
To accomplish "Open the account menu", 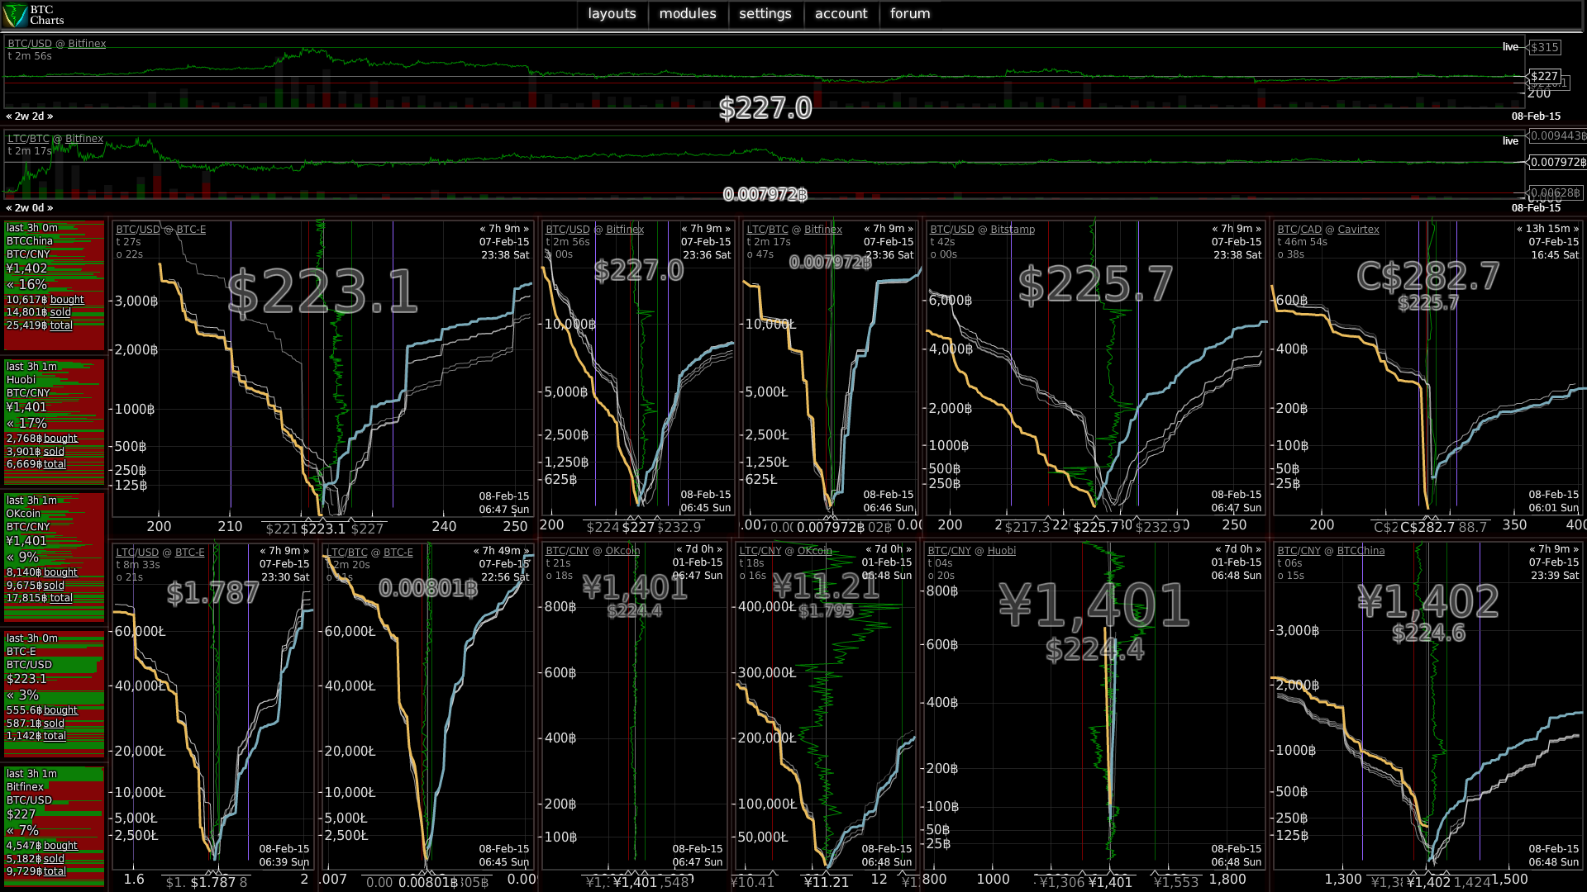I will (x=841, y=14).
